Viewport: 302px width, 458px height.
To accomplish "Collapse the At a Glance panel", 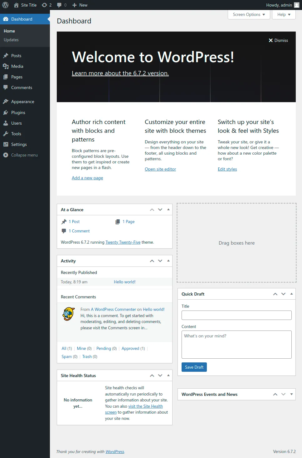I will coord(168,209).
